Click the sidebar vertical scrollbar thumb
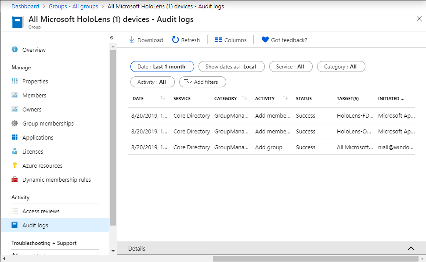The image size is (426, 262). [x=113, y=138]
